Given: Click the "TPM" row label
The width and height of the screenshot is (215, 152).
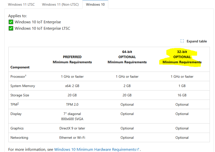Looking at the screenshot, I should tap(15, 104).
